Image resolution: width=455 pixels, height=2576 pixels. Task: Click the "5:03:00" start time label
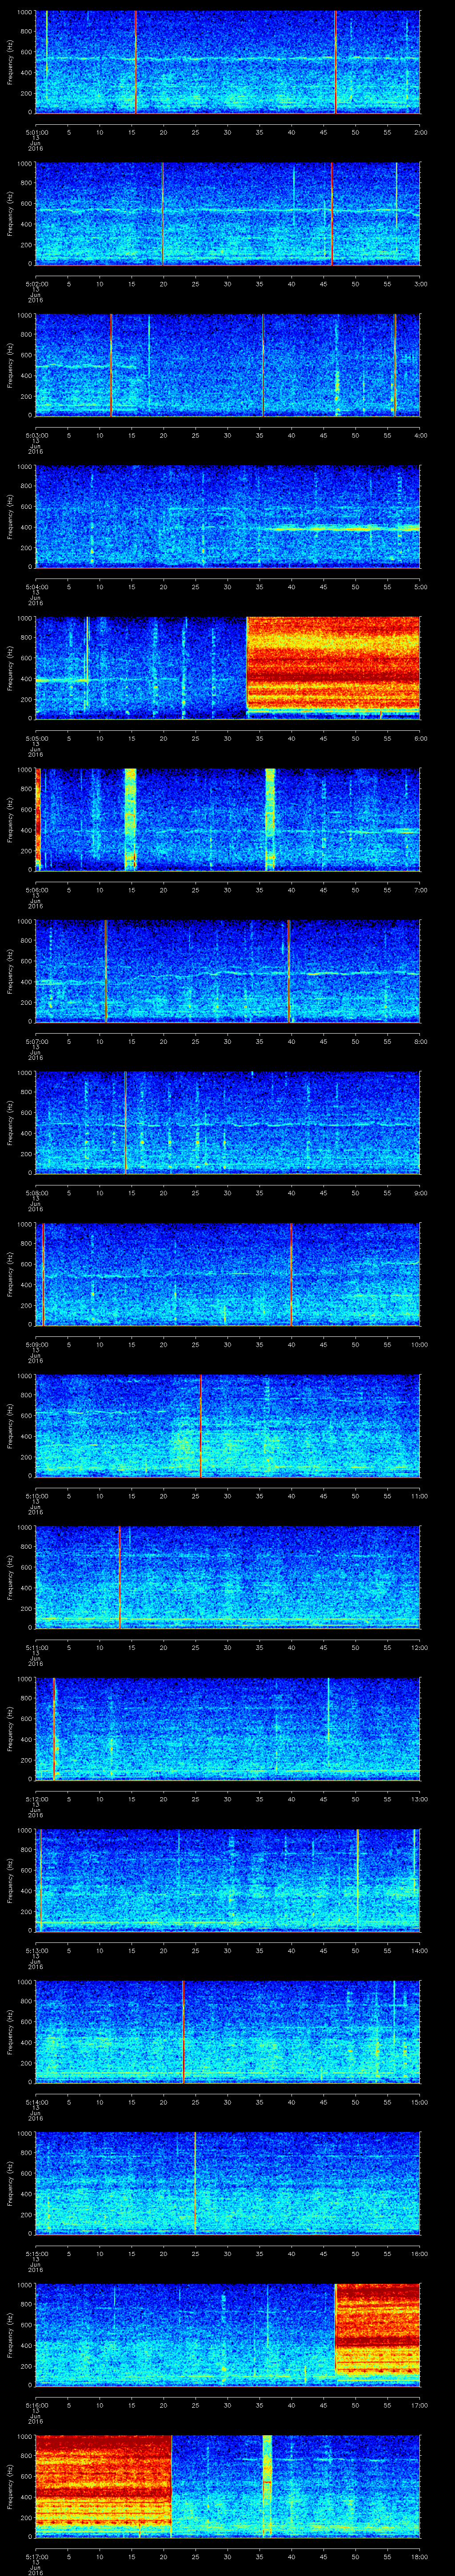coord(36,435)
